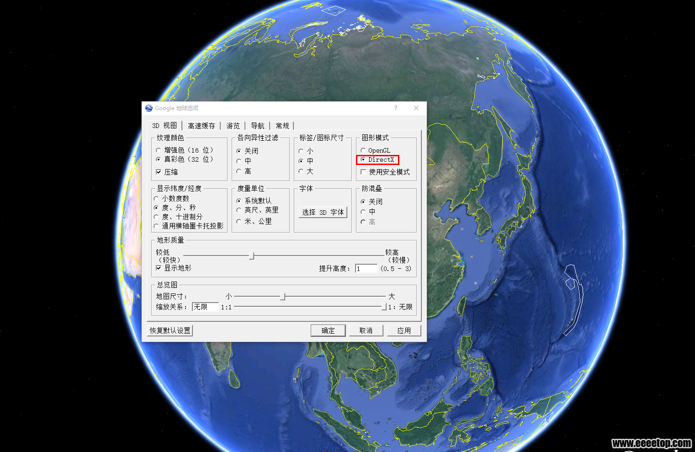Set units to 英尺、英里
Image resolution: width=695 pixels, height=452 pixels.
[257, 210]
